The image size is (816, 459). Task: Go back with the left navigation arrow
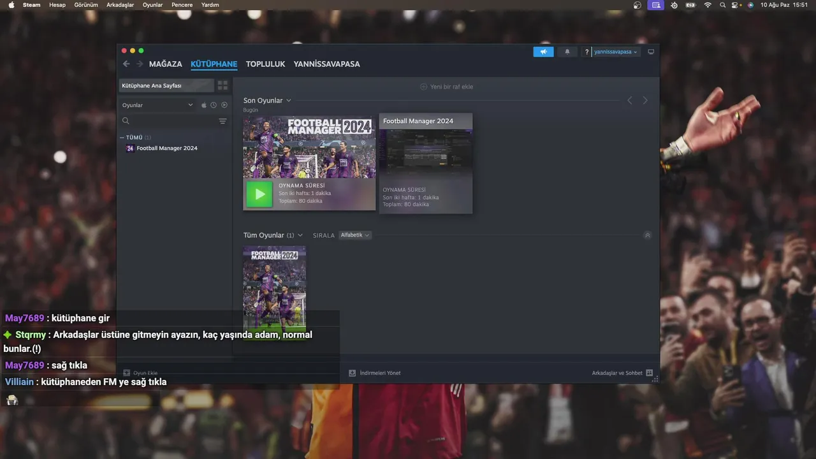tap(126, 64)
